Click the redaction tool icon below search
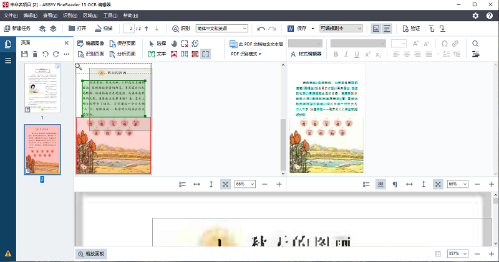This screenshot has height=262, width=499. coord(475,54)
